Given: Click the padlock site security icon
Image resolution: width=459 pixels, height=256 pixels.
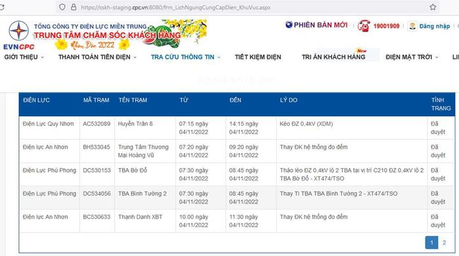Looking at the screenshot, I should tap(73, 7).
